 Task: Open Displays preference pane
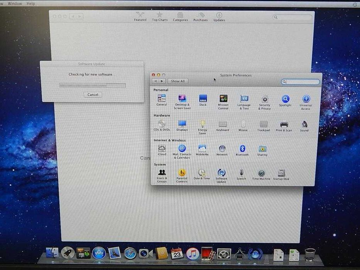182,125
